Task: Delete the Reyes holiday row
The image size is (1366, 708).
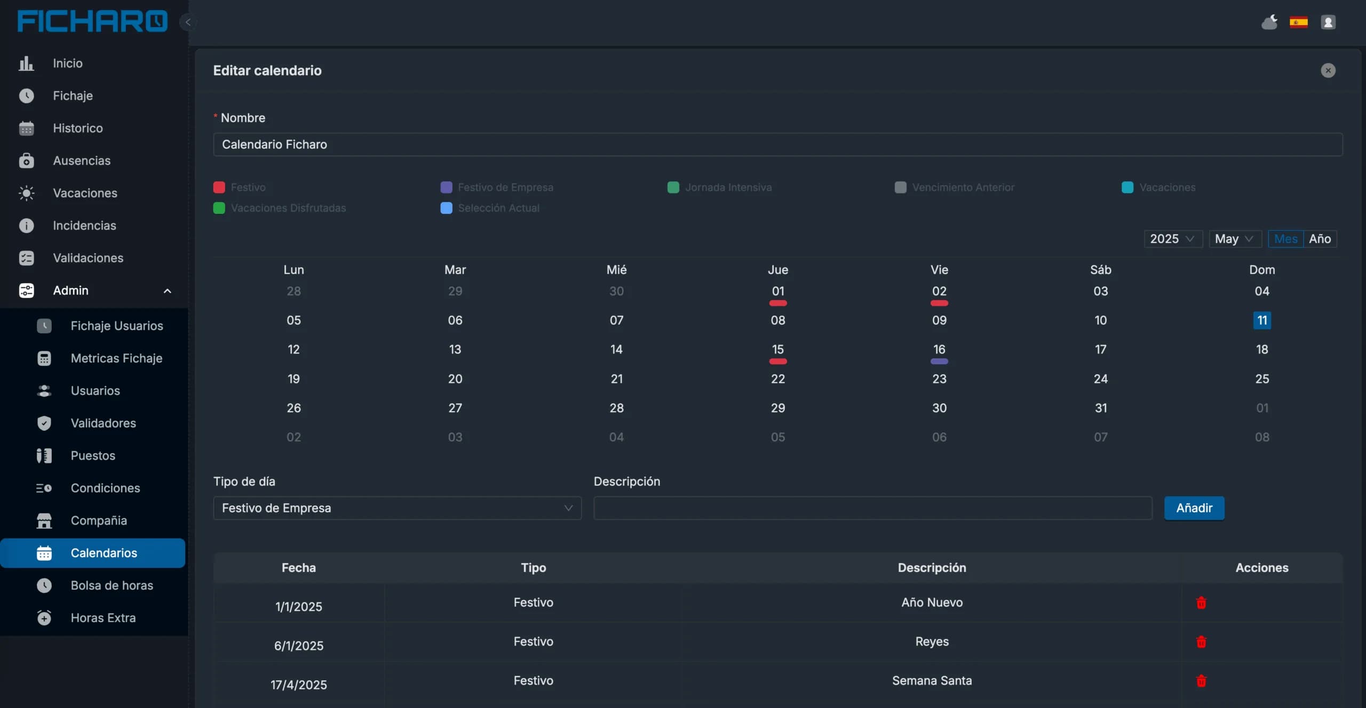Action: pos(1201,641)
